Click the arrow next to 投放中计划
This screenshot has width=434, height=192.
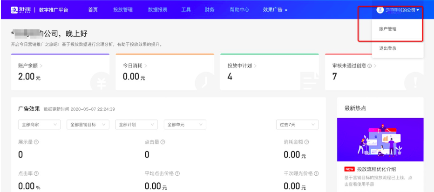click(x=255, y=66)
